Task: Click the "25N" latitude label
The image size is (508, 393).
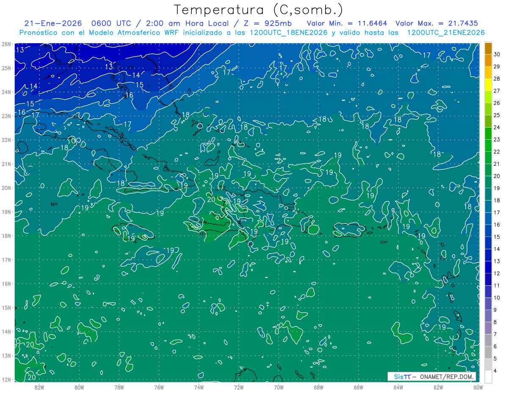Action: [6, 68]
